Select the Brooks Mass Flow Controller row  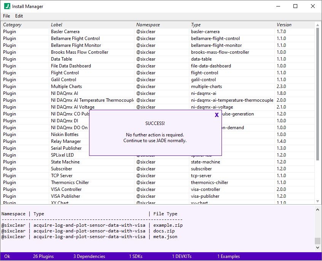[x=158, y=52]
